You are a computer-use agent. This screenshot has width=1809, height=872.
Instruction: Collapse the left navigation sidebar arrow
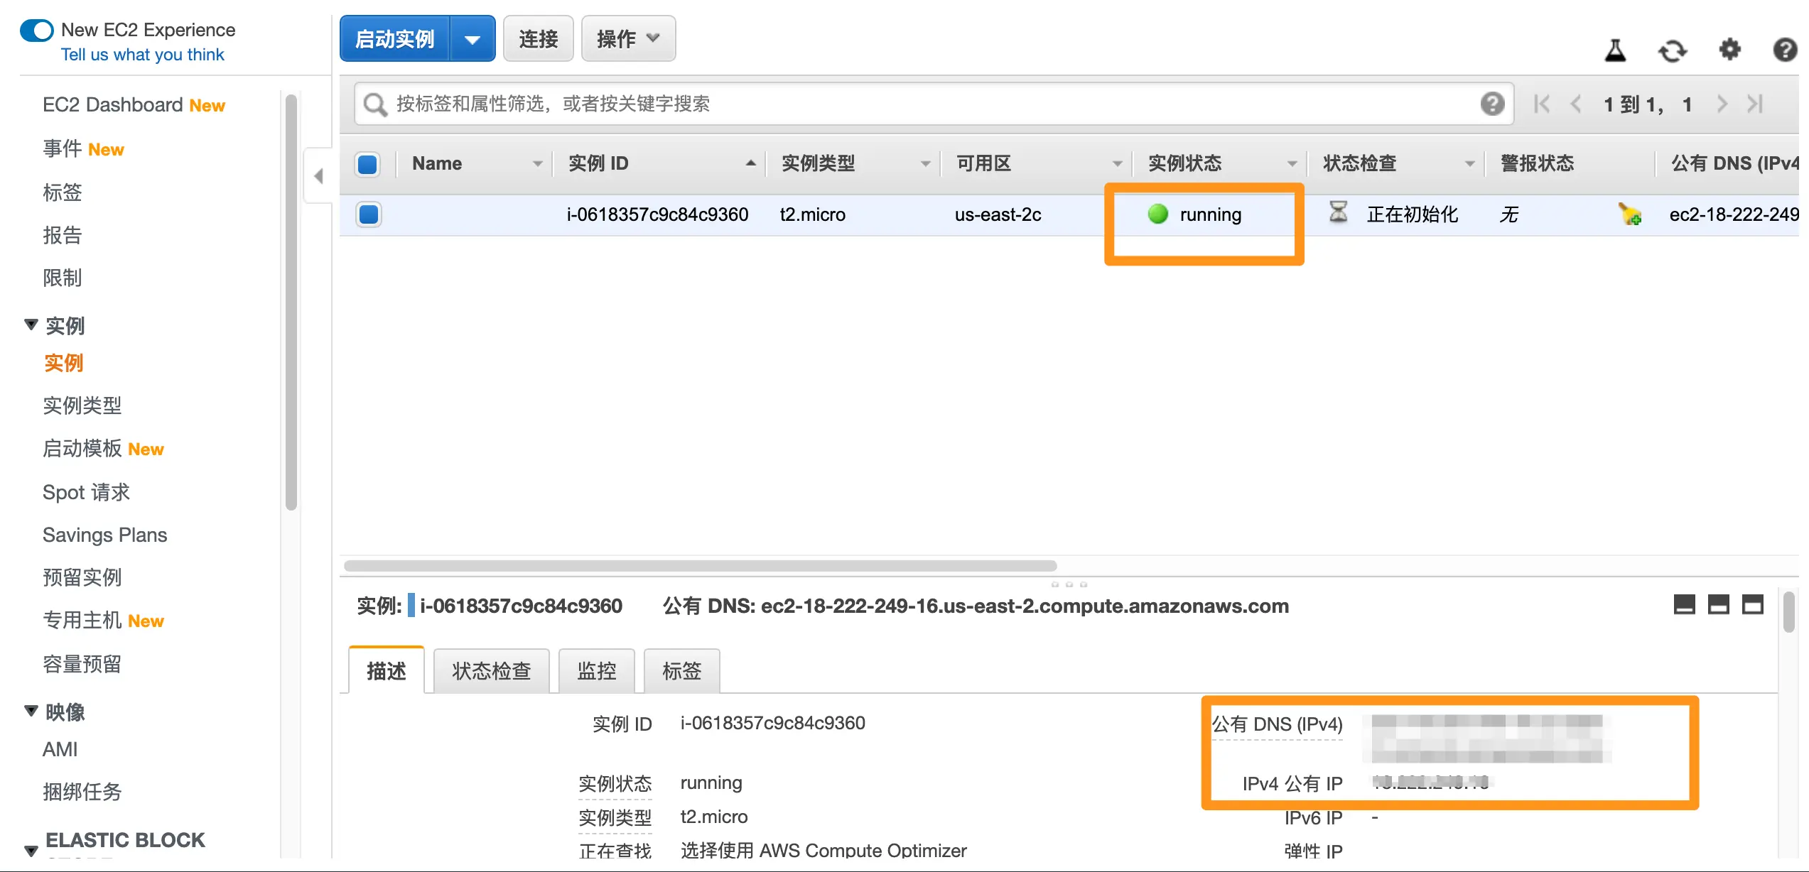[x=318, y=175]
